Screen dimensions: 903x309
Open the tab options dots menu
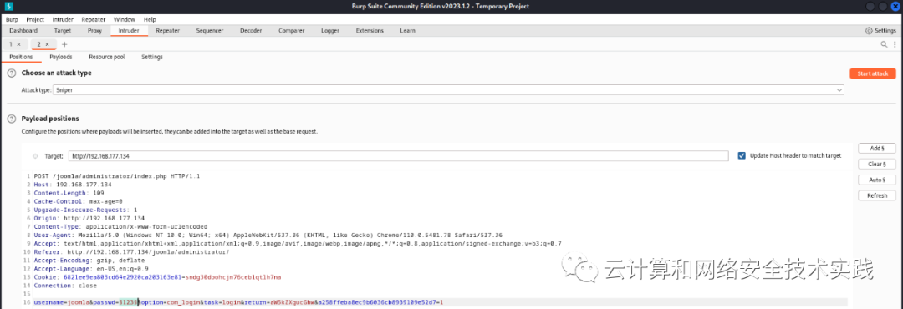coord(895,44)
